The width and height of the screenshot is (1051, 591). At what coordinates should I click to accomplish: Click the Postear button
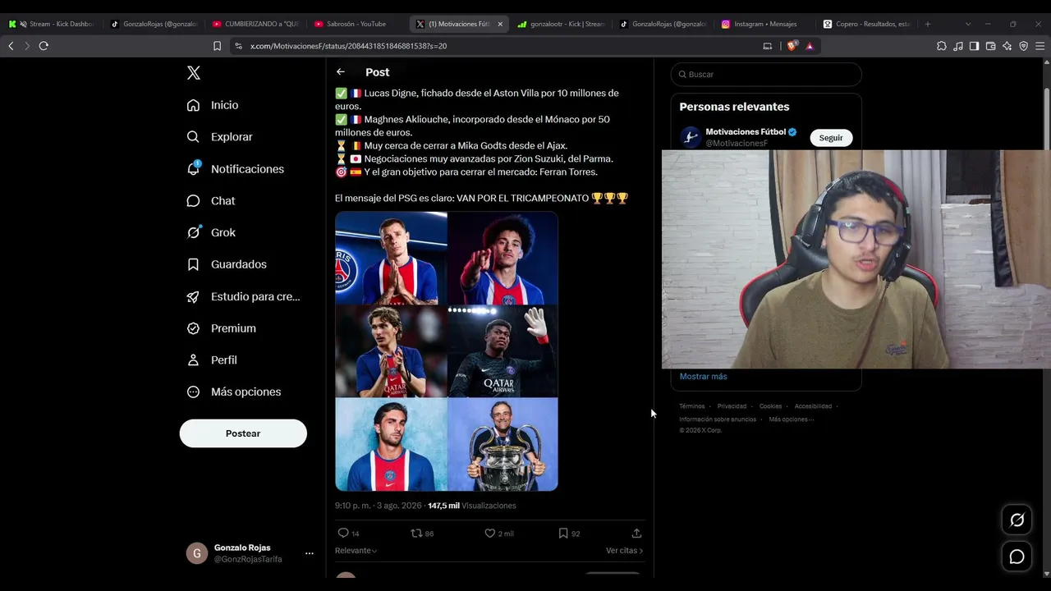point(243,433)
